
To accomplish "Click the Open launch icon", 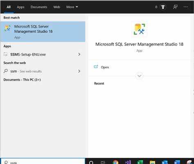I will coord(96,67).
